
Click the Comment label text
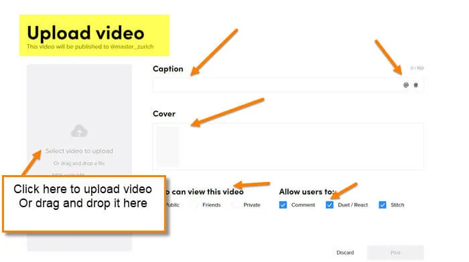303,205
